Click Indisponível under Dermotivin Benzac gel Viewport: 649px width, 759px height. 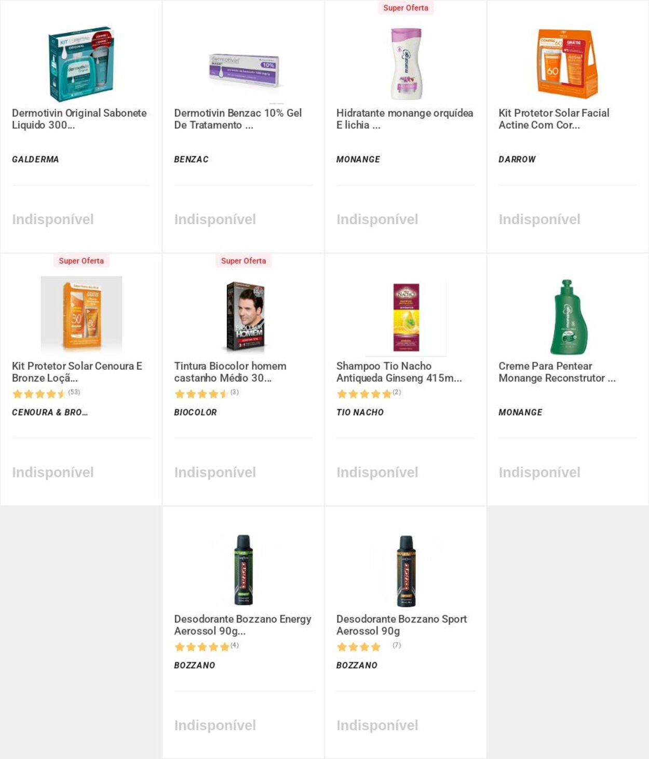click(215, 219)
